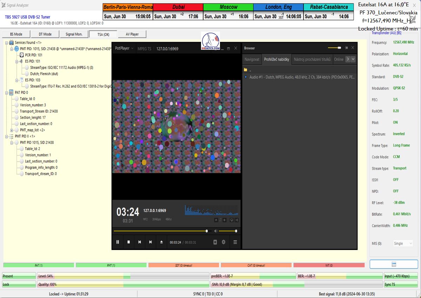The image size is (421, 298).
Task: Select the Audio #1 Dutch track entry
Action: pyautogui.click(x=302, y=77)
